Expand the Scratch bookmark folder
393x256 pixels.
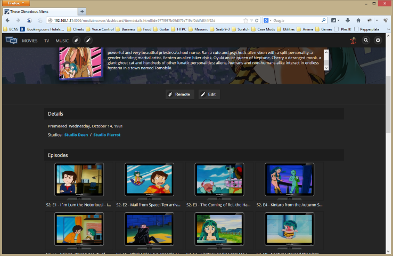pos(241,29)
